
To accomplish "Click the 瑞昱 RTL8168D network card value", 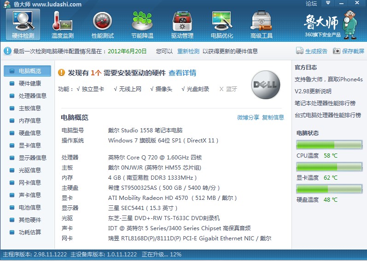I will 190,238.
